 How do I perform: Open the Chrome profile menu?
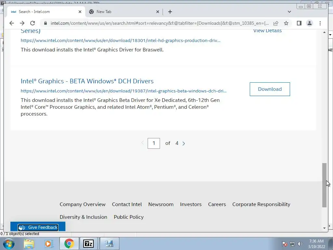click(x=310, y=23)
